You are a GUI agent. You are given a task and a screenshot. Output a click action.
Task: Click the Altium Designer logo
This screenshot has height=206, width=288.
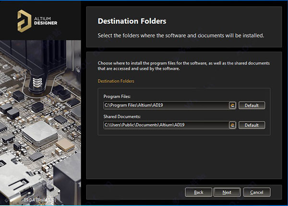(x=37, y=21)
